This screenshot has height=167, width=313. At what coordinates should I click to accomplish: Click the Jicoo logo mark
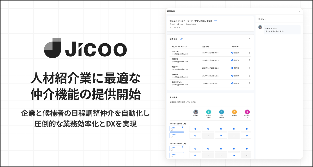coord(52,48)
